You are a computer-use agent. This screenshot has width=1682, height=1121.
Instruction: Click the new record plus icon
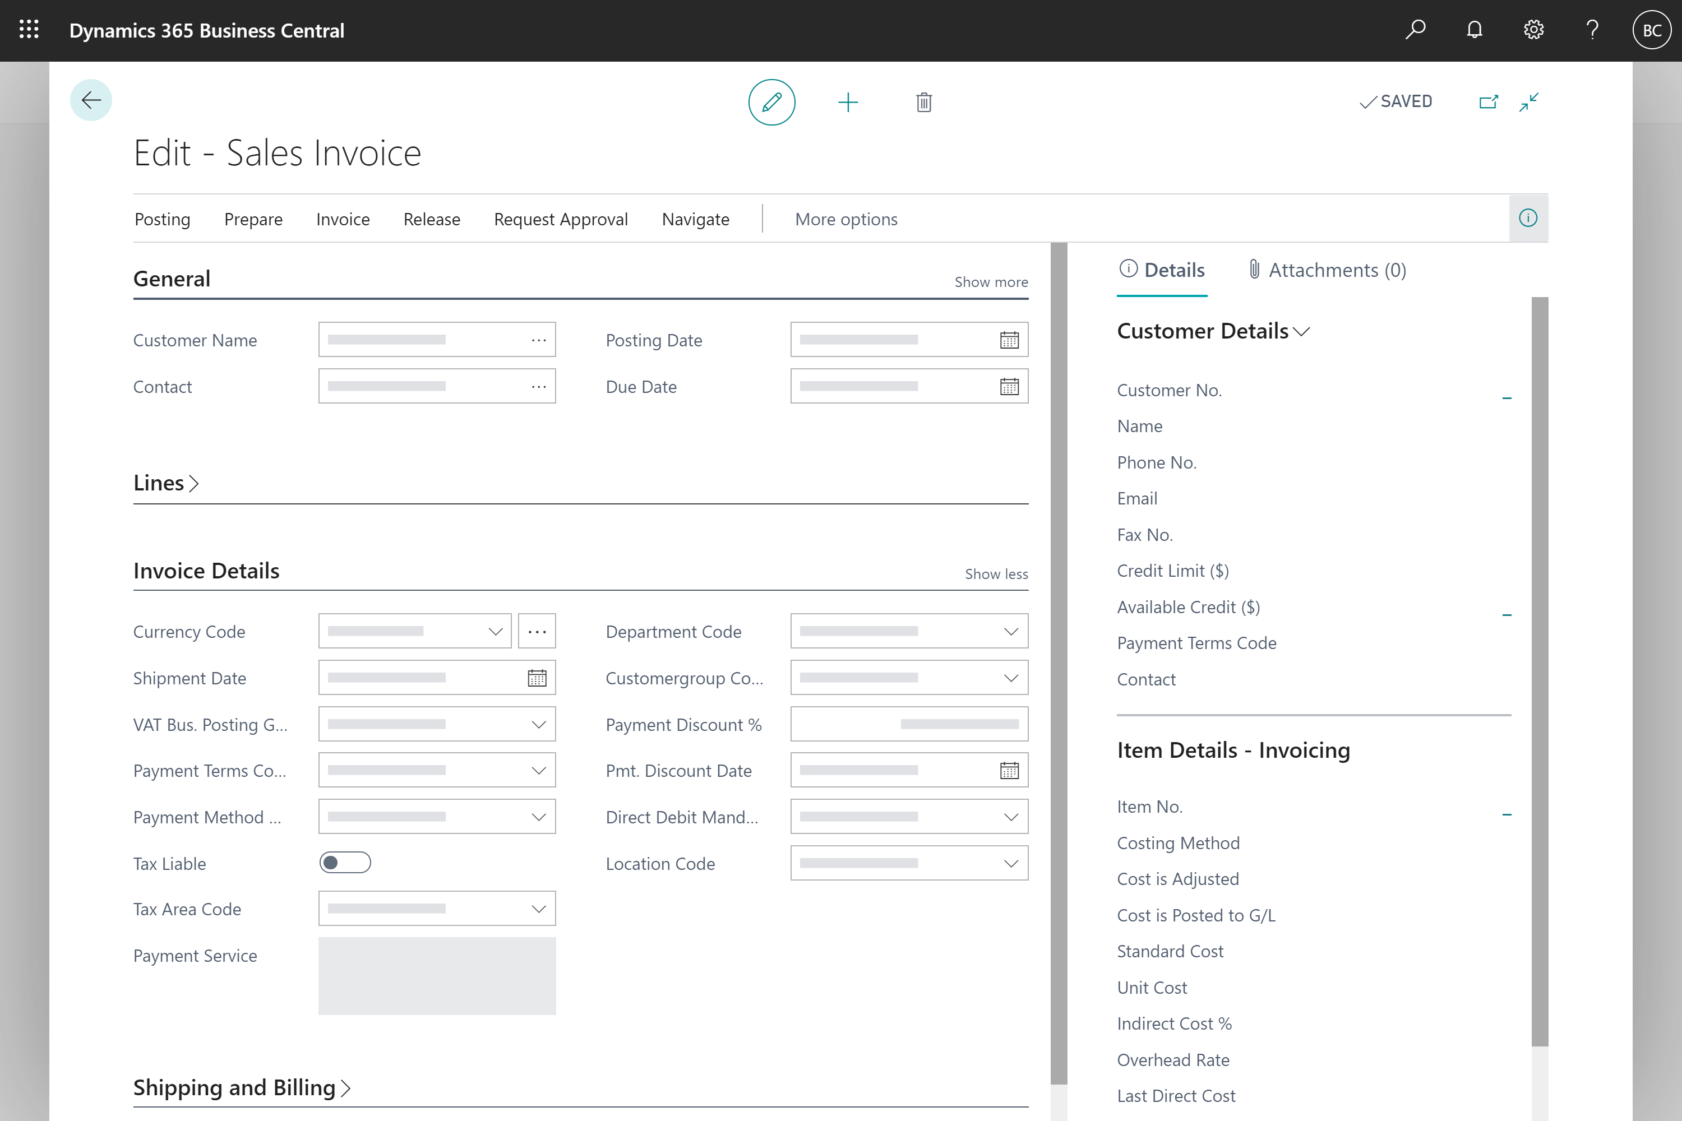coord(847,101)
